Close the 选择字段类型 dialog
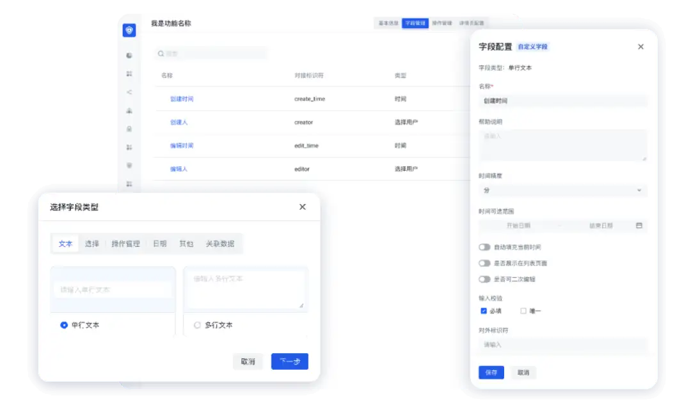 tap(302, 207)
